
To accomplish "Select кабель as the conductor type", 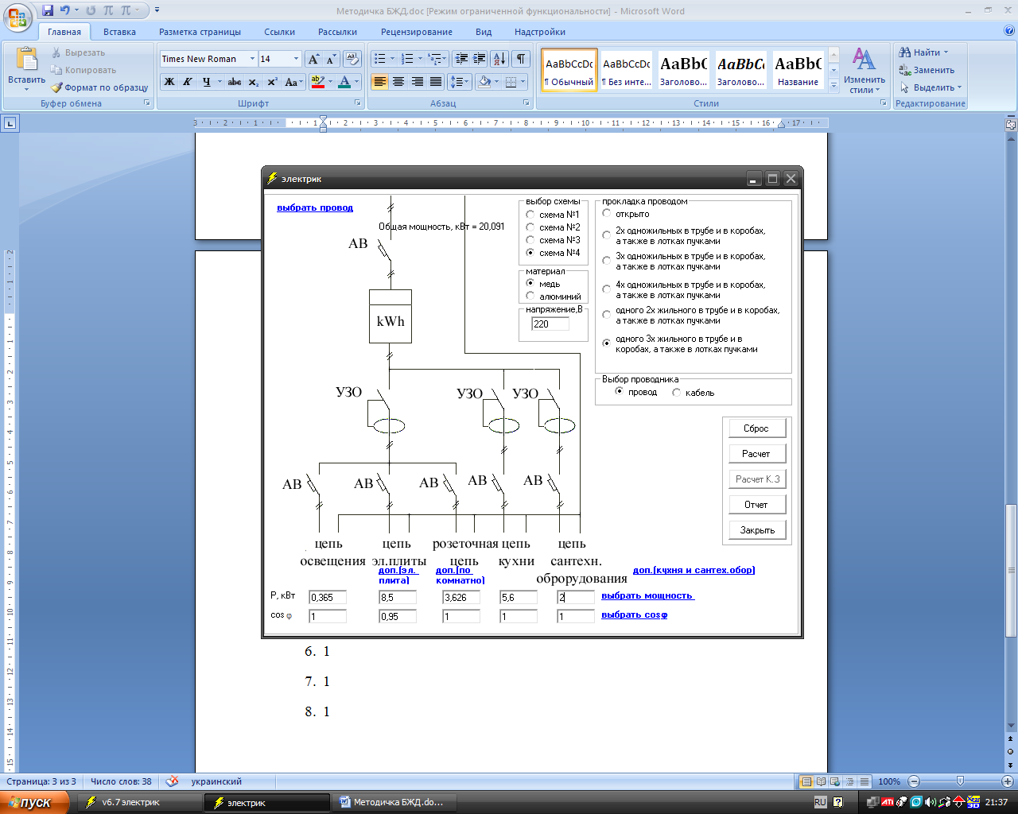I will pos(677,393).
